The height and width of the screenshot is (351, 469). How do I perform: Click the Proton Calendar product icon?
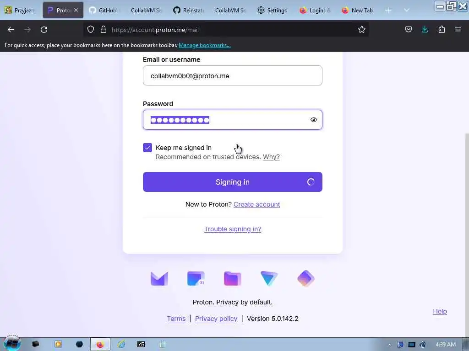[196, 278]
